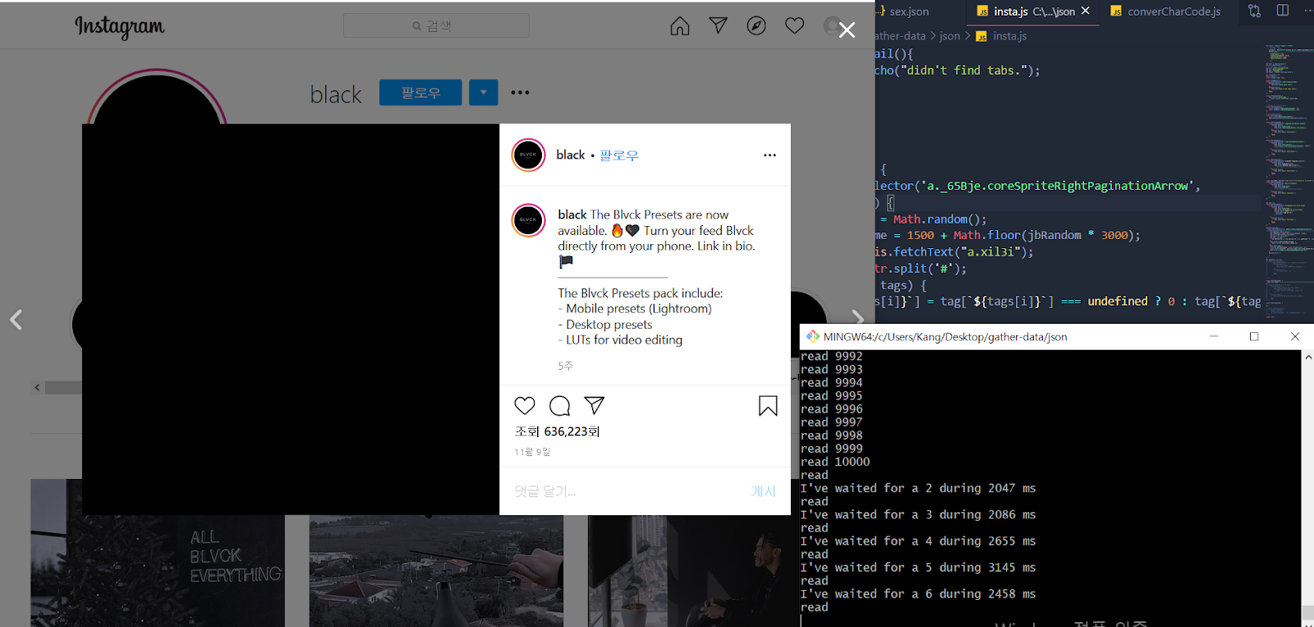Click the horizontal scrollbar left arrow

pyautogui.click(x=37, y=388)
